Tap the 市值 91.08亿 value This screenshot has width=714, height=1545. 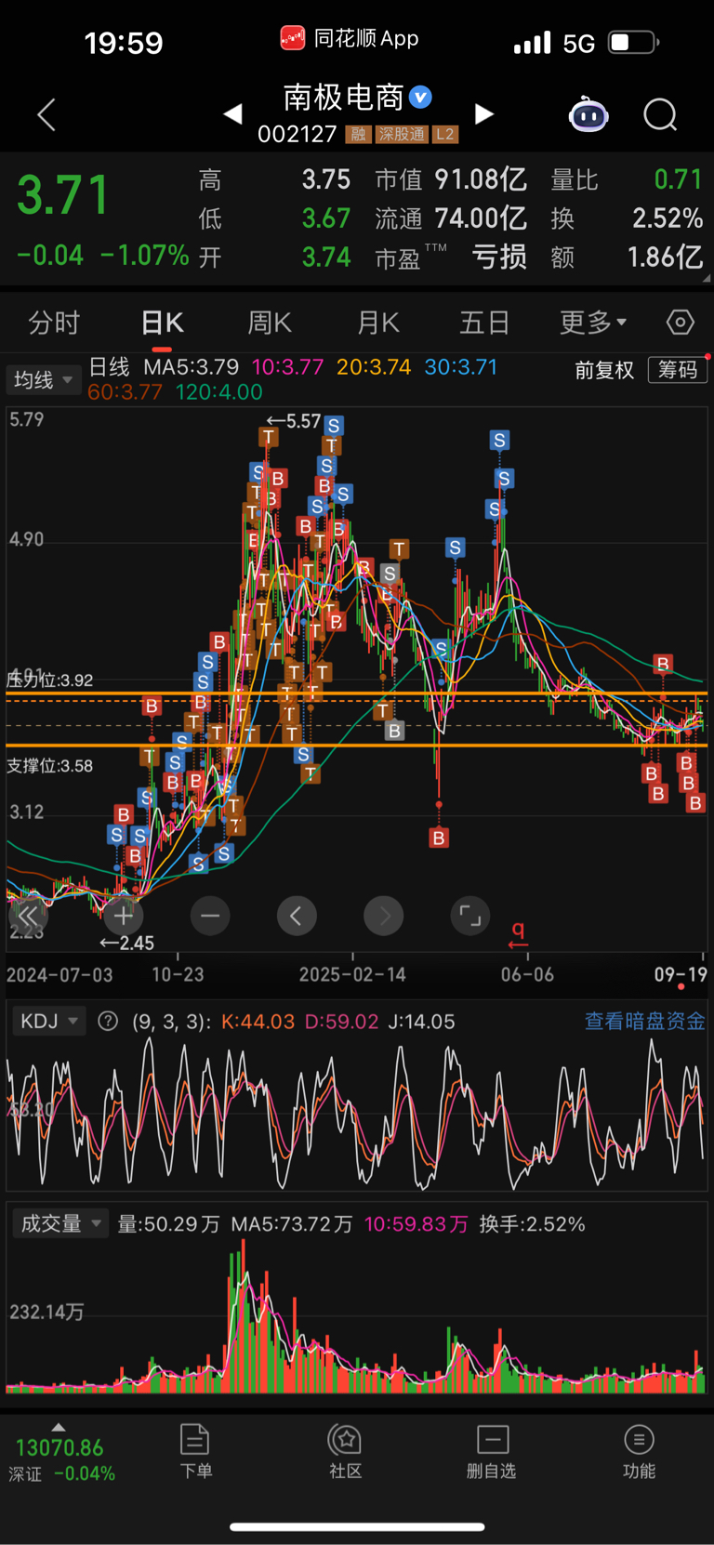click(451, 179)
